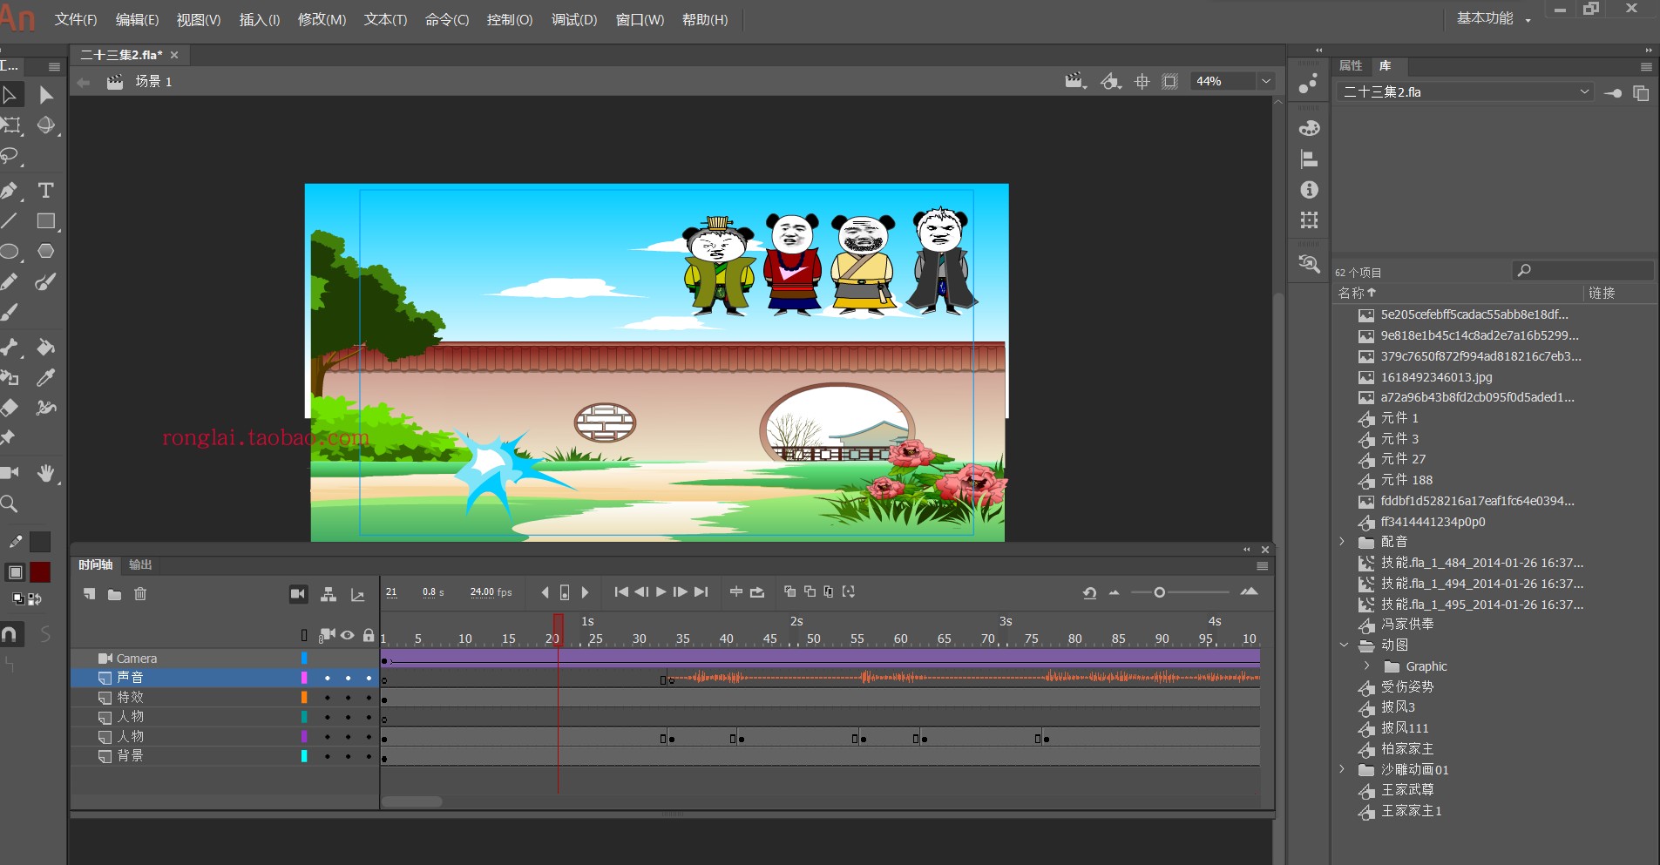
Task: Click the timeline zoom slider handle
Action: point(1159,592)
